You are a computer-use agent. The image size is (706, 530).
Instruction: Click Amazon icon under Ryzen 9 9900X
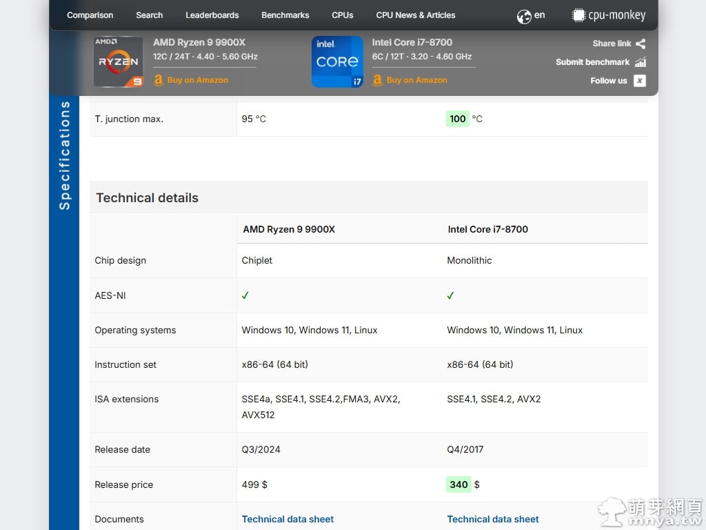(x=159, y=80)
